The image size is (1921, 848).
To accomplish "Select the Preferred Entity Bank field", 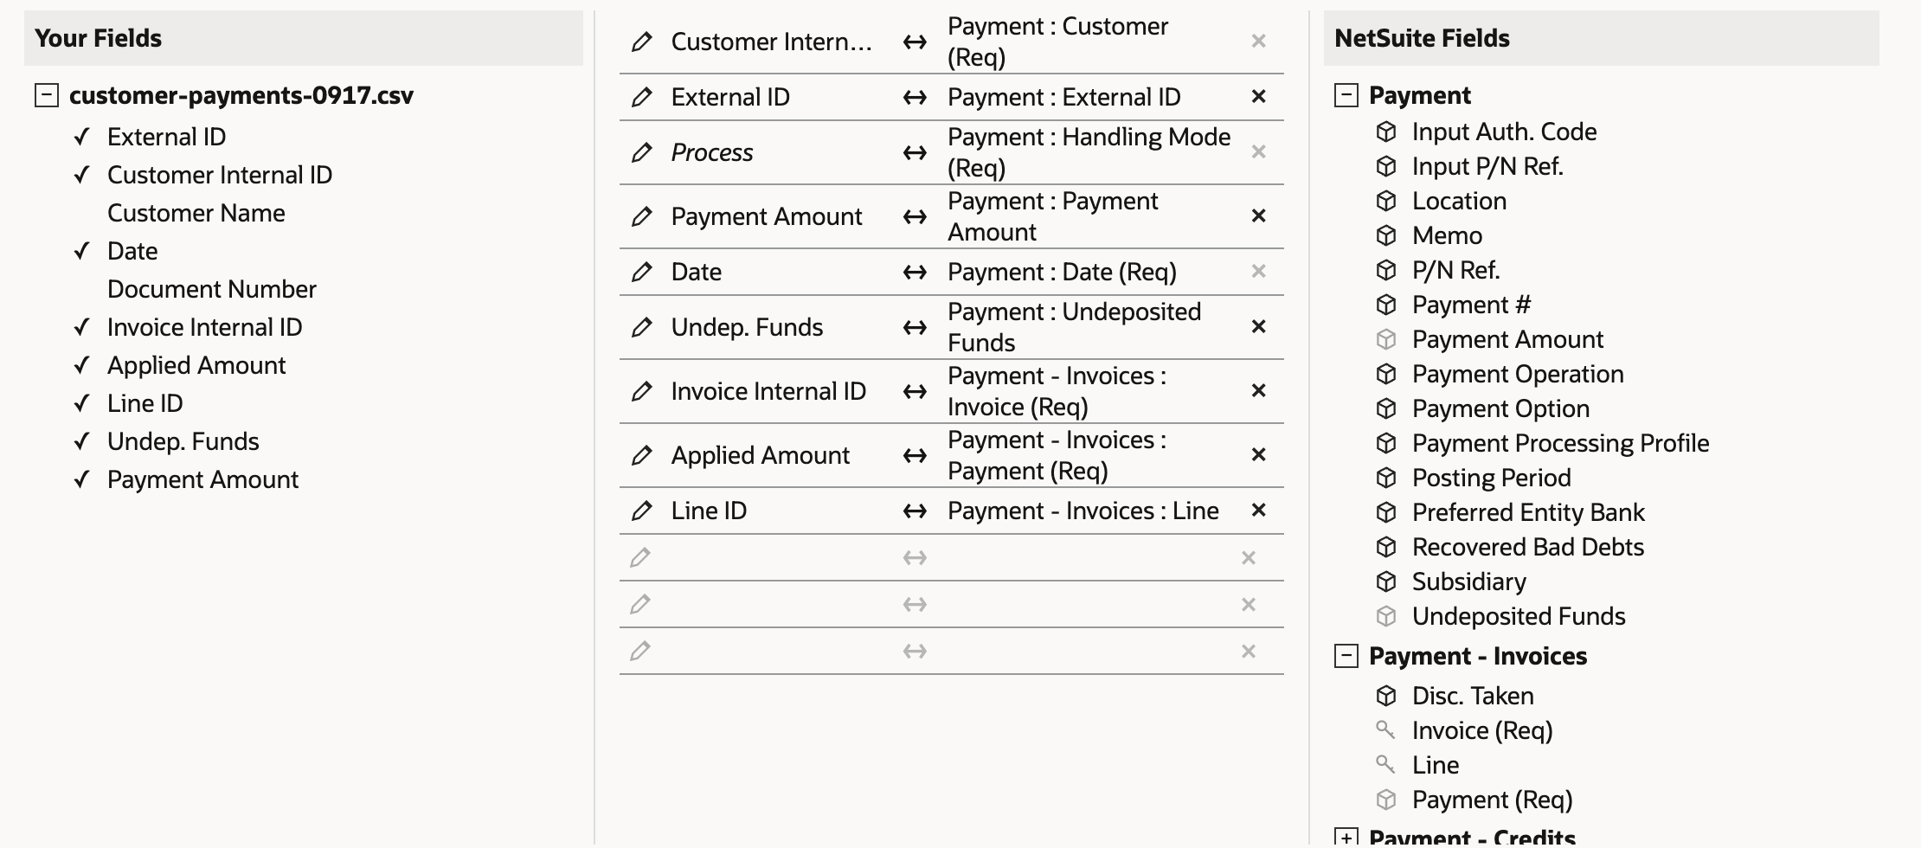I will pyautogui.click(x=1528, y=512).
